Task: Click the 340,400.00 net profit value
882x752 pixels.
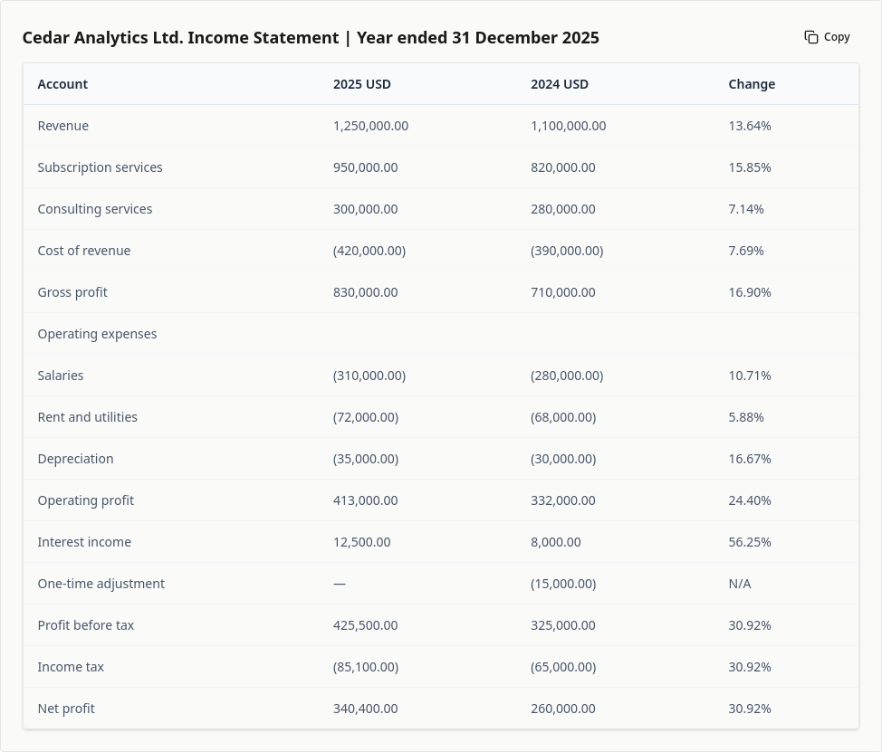Action: pos(365,709)
